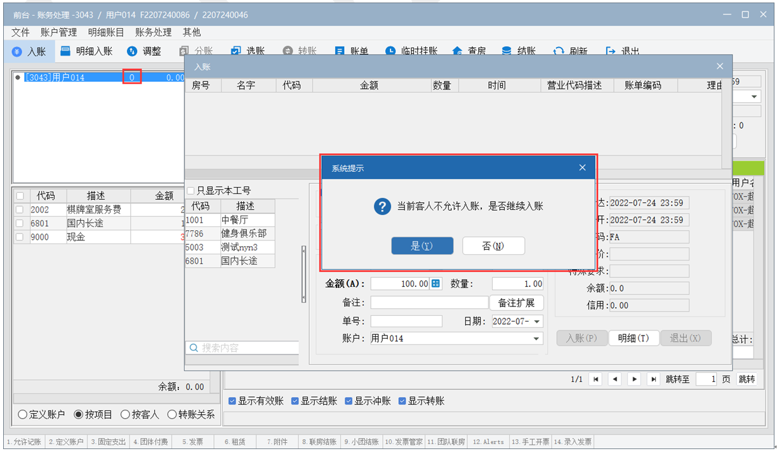Go to the first page arrow icon
This screenshot has width=777, height=451.
point(595,379)
